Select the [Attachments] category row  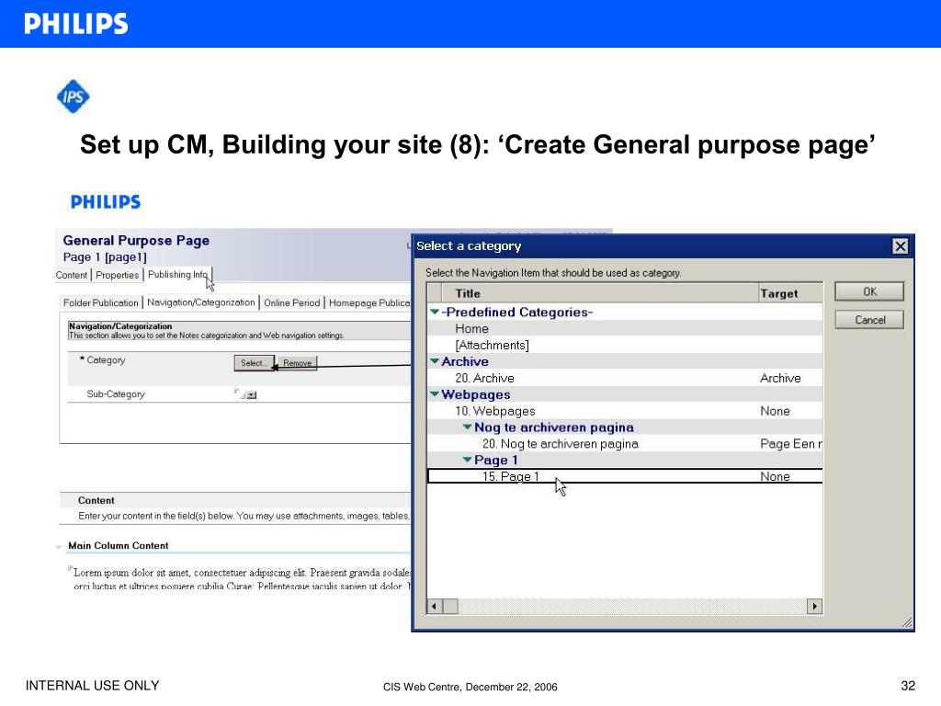click(x=625, y=346)
